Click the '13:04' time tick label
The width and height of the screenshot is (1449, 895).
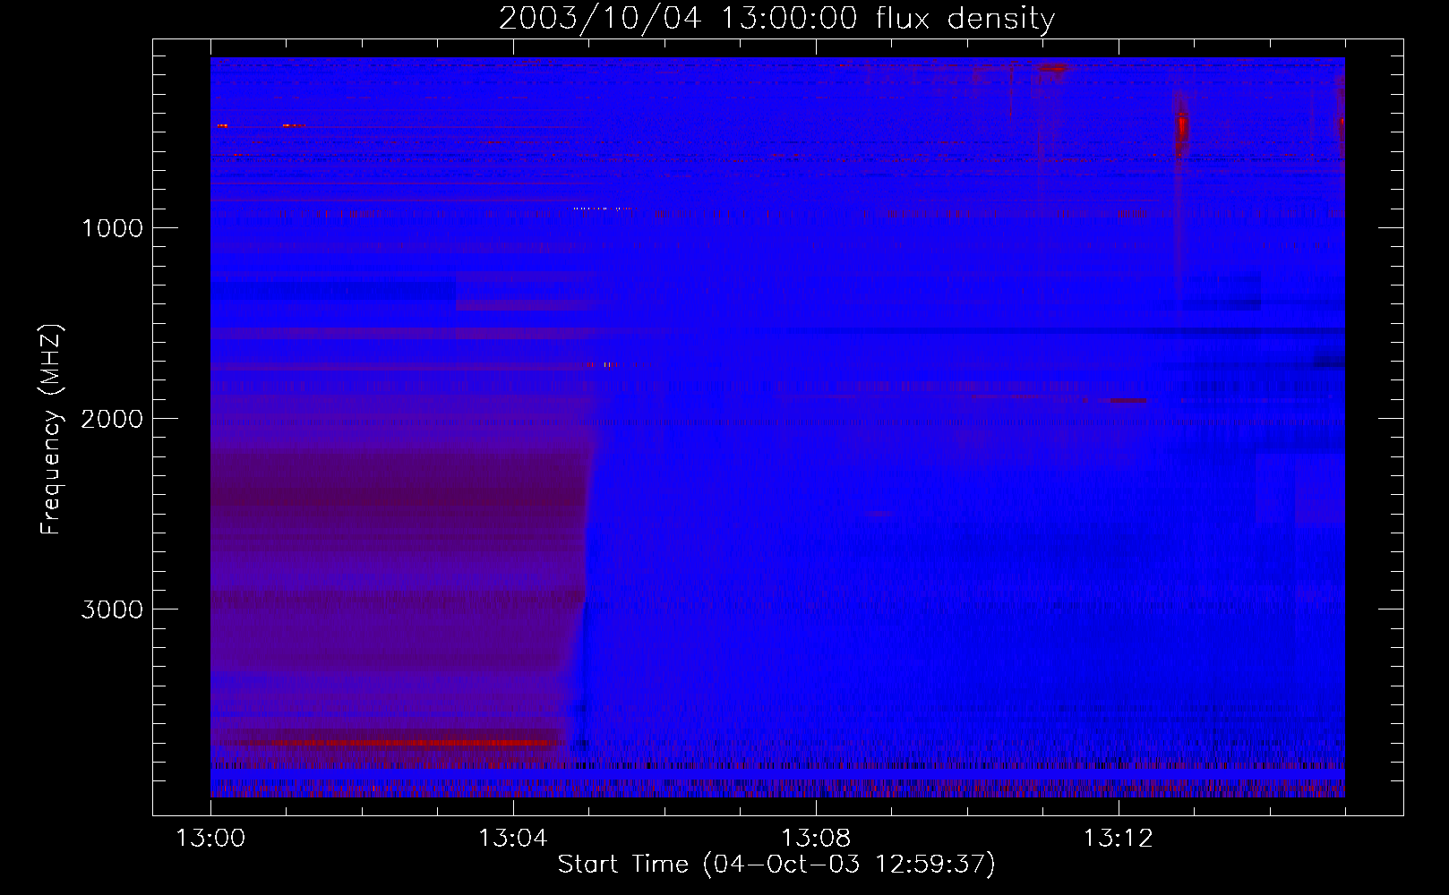513,839
